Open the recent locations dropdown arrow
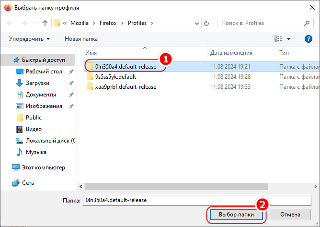320x227 pixels. pyautogui.click(x=35, y=23)
